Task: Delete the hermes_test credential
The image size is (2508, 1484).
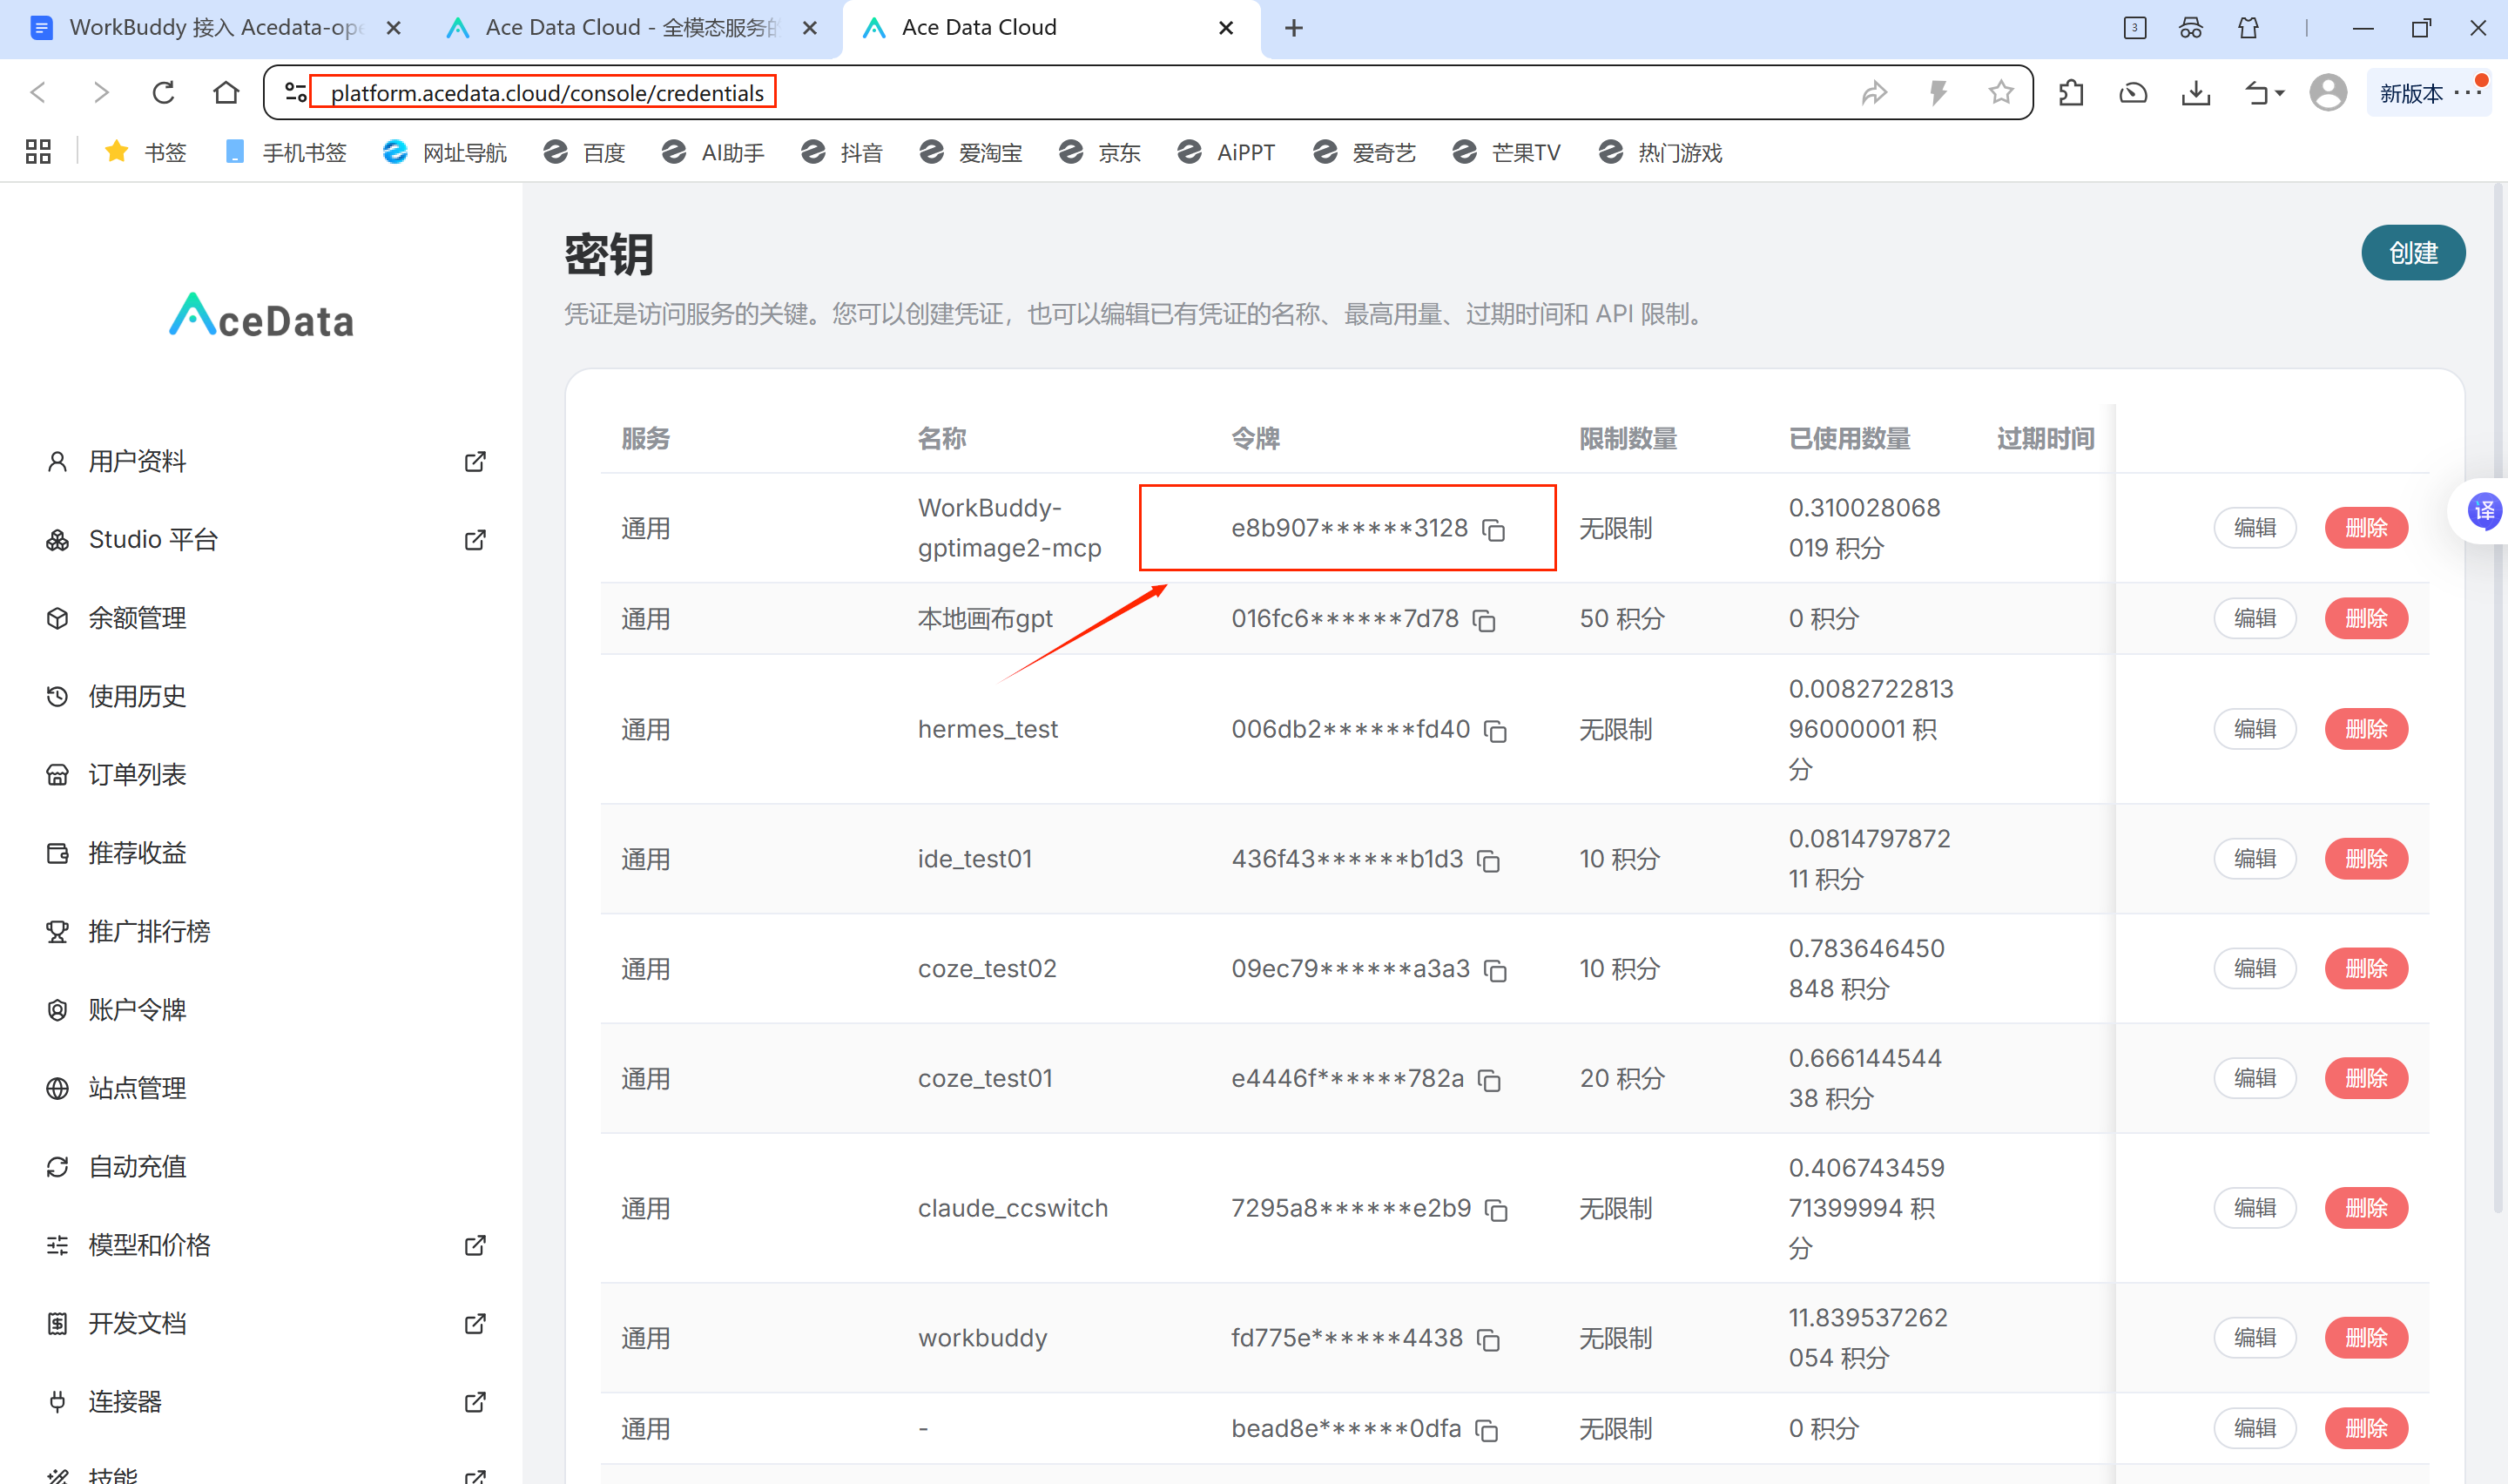Action: pyautogui.click(x=2365, y=729)
